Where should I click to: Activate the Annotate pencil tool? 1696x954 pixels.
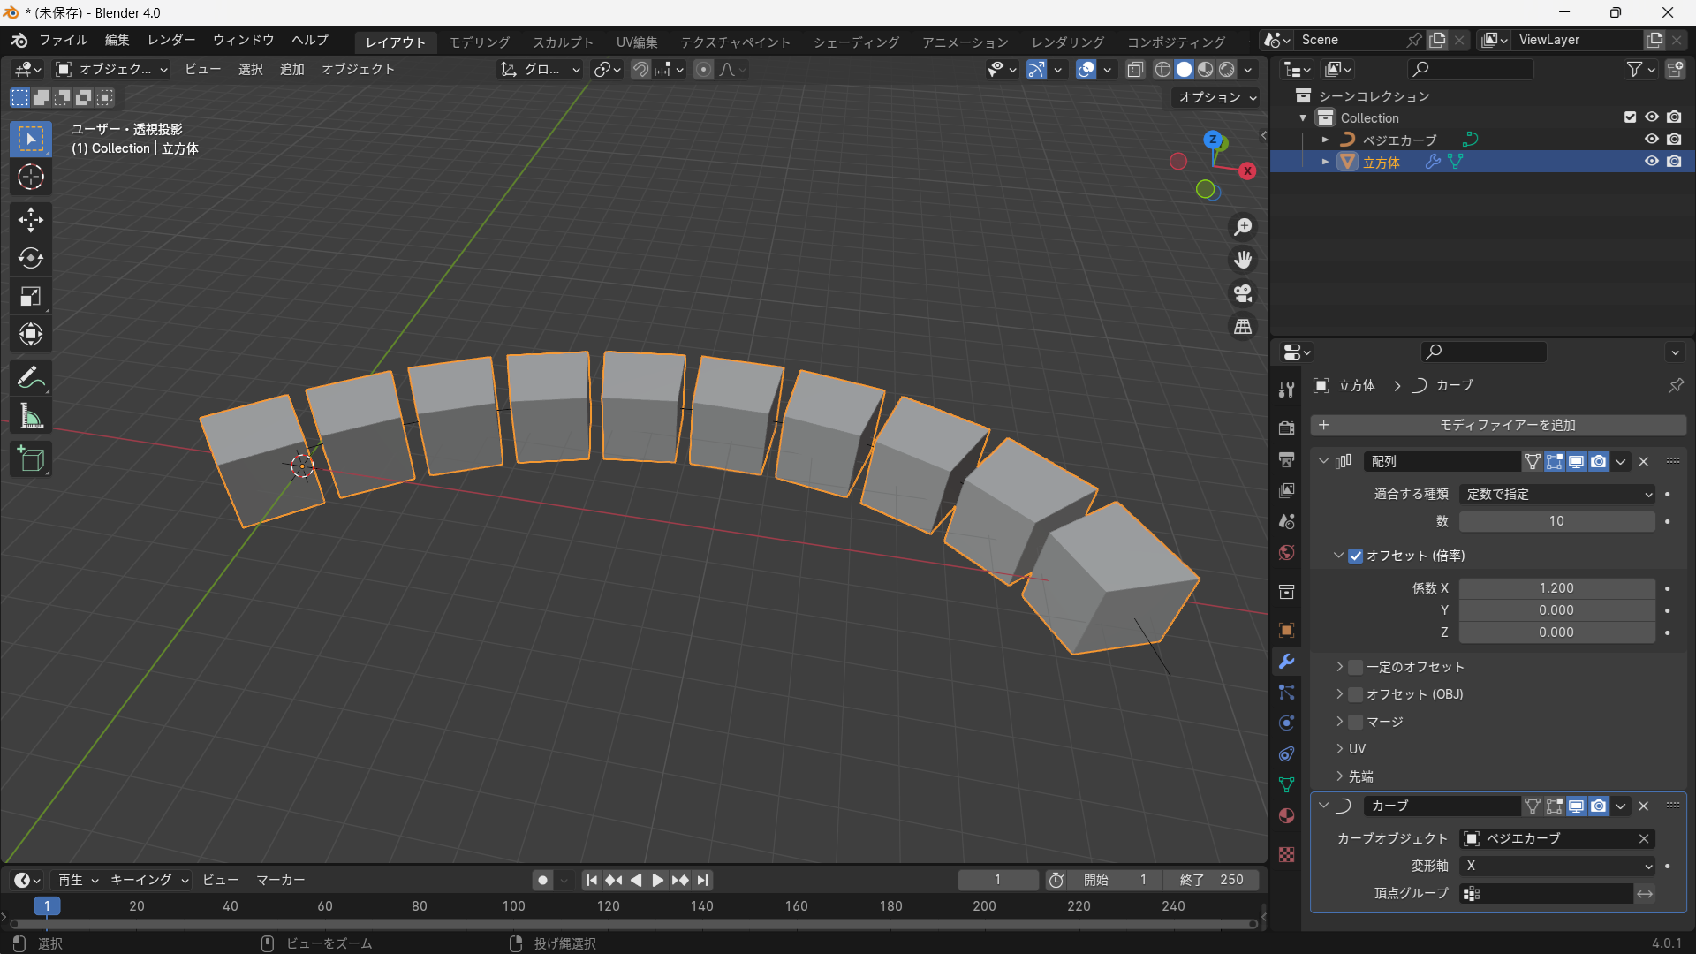tap(31, 378)
